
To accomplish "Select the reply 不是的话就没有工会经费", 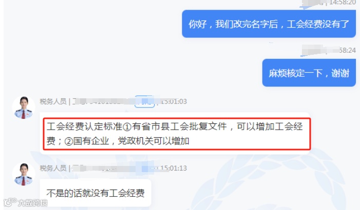I will point(96,193).
